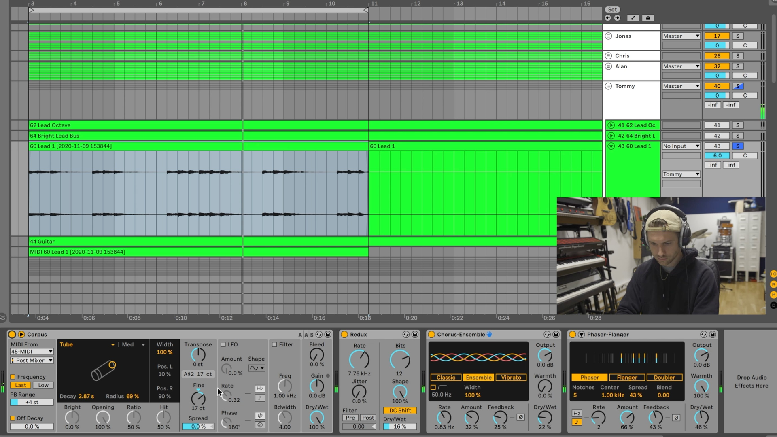Select the Pre filter button in Redux
This screenshot has width=777, height=437.
(350, 418)
